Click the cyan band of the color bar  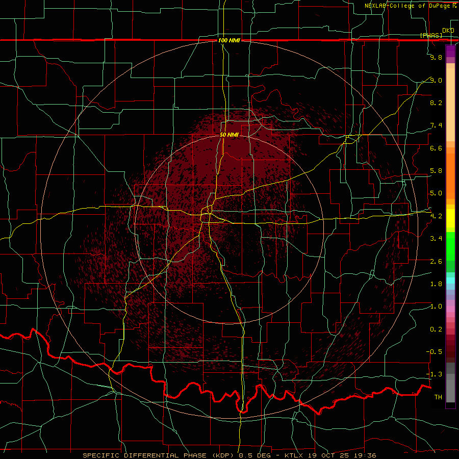[450, 280]
